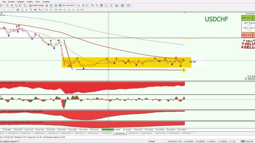Image resolution: width=255 pixels, height=143 pixels.
Task: Switch chart to line chart icon
Action: point(88,5)
